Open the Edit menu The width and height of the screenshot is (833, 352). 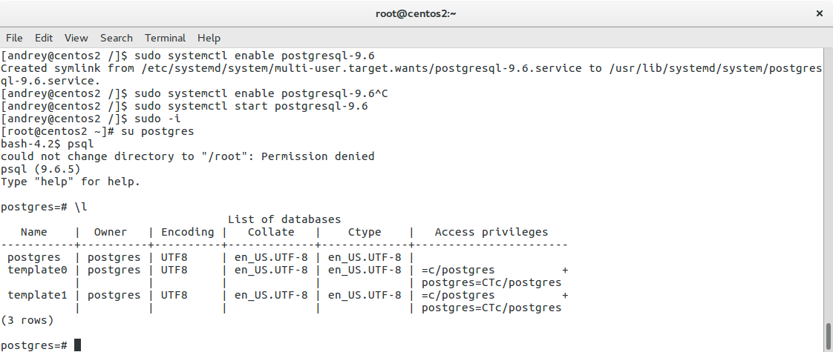[x=44, y=38]
